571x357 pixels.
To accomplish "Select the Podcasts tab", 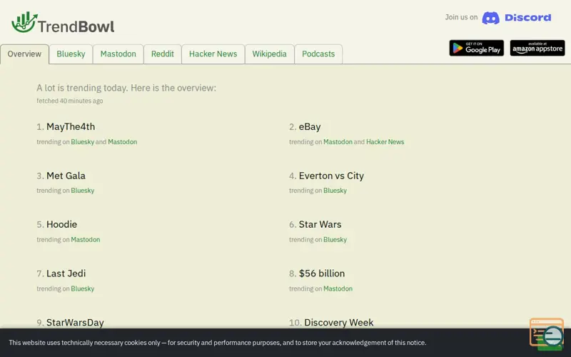I will (318, 54).
